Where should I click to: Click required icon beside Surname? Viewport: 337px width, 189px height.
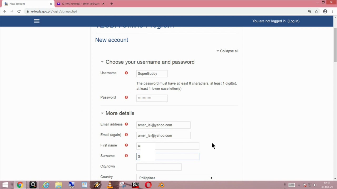pyautogui.click(x=126, y=156)
